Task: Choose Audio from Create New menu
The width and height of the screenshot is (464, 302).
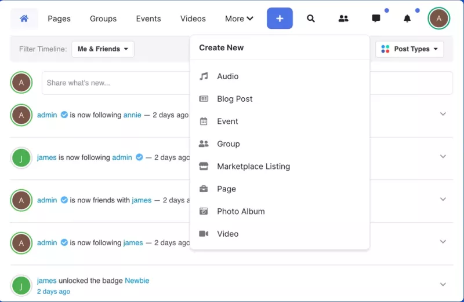Action: tap(280, 76)
